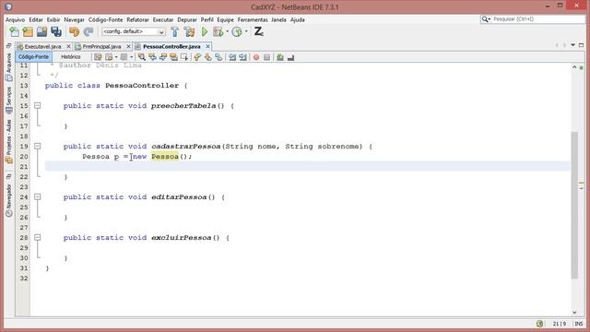This screenshot has width=590, height=332.
Task: Click the Start Macro Recording red icon
Action: [x=256, y=57]
